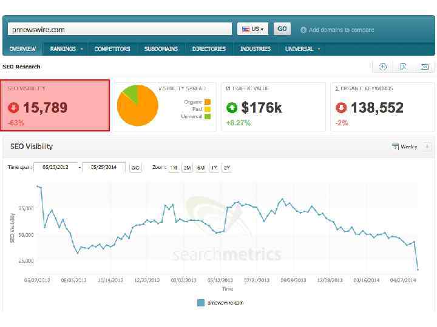Set chart zoom to 3M

pyautogui.click(x=188, y=168)
